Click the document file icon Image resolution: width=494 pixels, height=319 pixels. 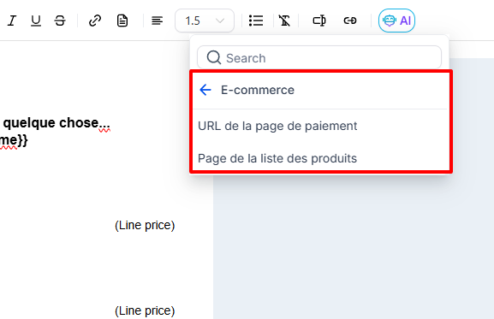[122, 21]
